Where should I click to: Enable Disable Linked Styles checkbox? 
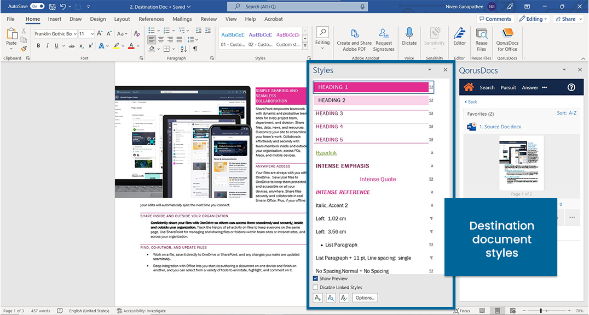[315, 287]
